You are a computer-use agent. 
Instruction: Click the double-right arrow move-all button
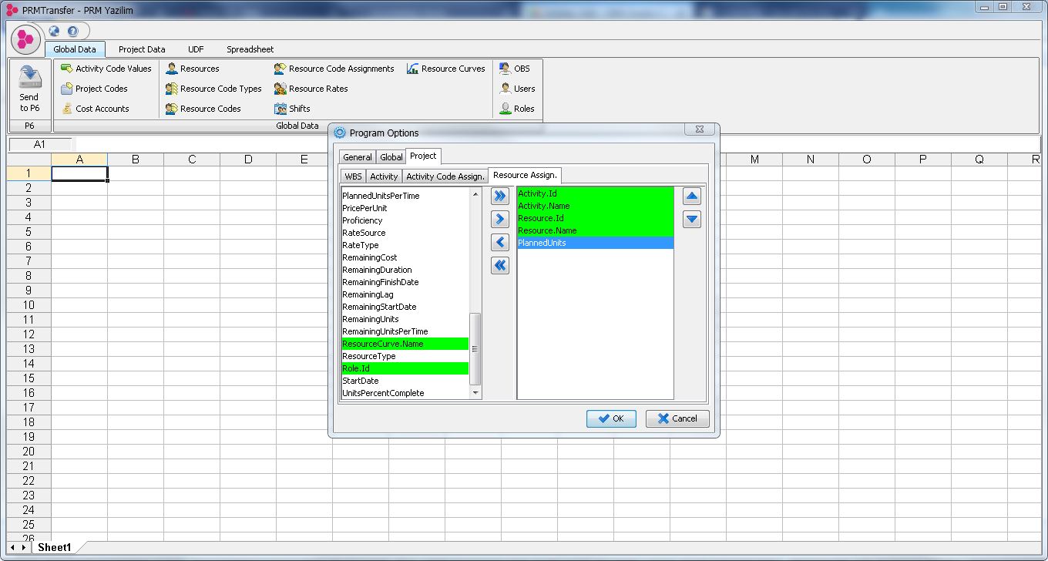tap(500, 196)
